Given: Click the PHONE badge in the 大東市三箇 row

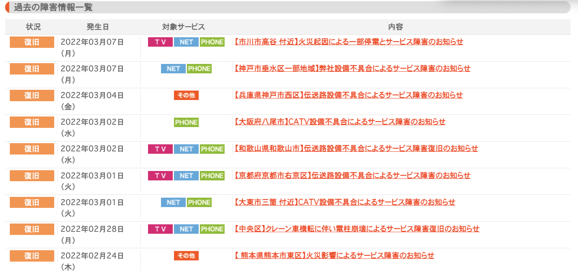Looking at the screenshot, I should [199, 202].
